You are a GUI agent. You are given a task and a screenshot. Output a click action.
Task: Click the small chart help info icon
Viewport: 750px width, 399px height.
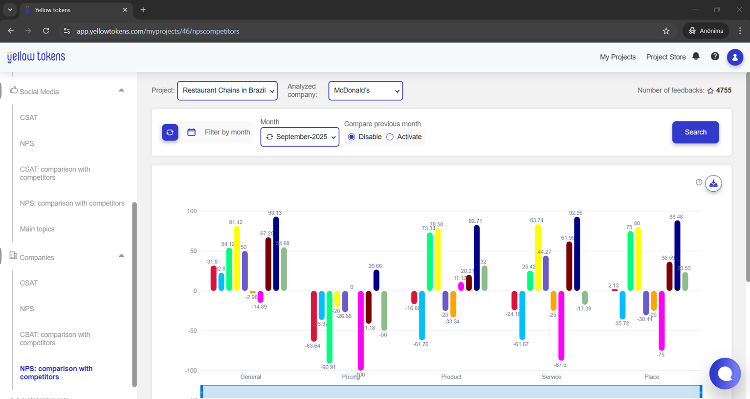coord(699,182)
